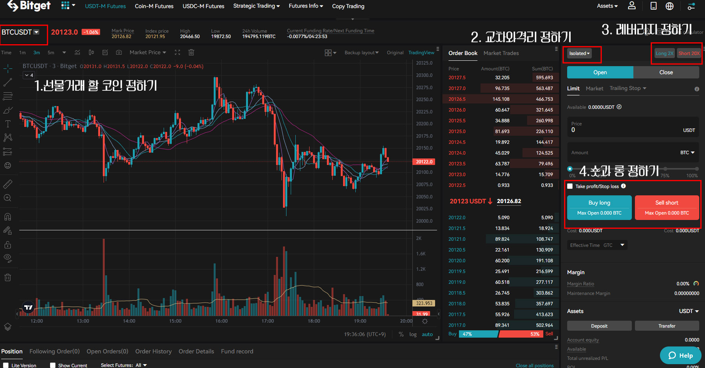Viewport: 705px width, 368px height.
Task: Click the Deposit button
Action: pos(599,326)
